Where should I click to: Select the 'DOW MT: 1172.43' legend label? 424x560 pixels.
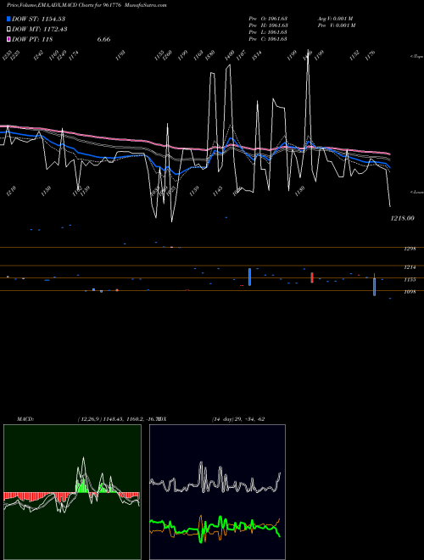tap(40, 29)
